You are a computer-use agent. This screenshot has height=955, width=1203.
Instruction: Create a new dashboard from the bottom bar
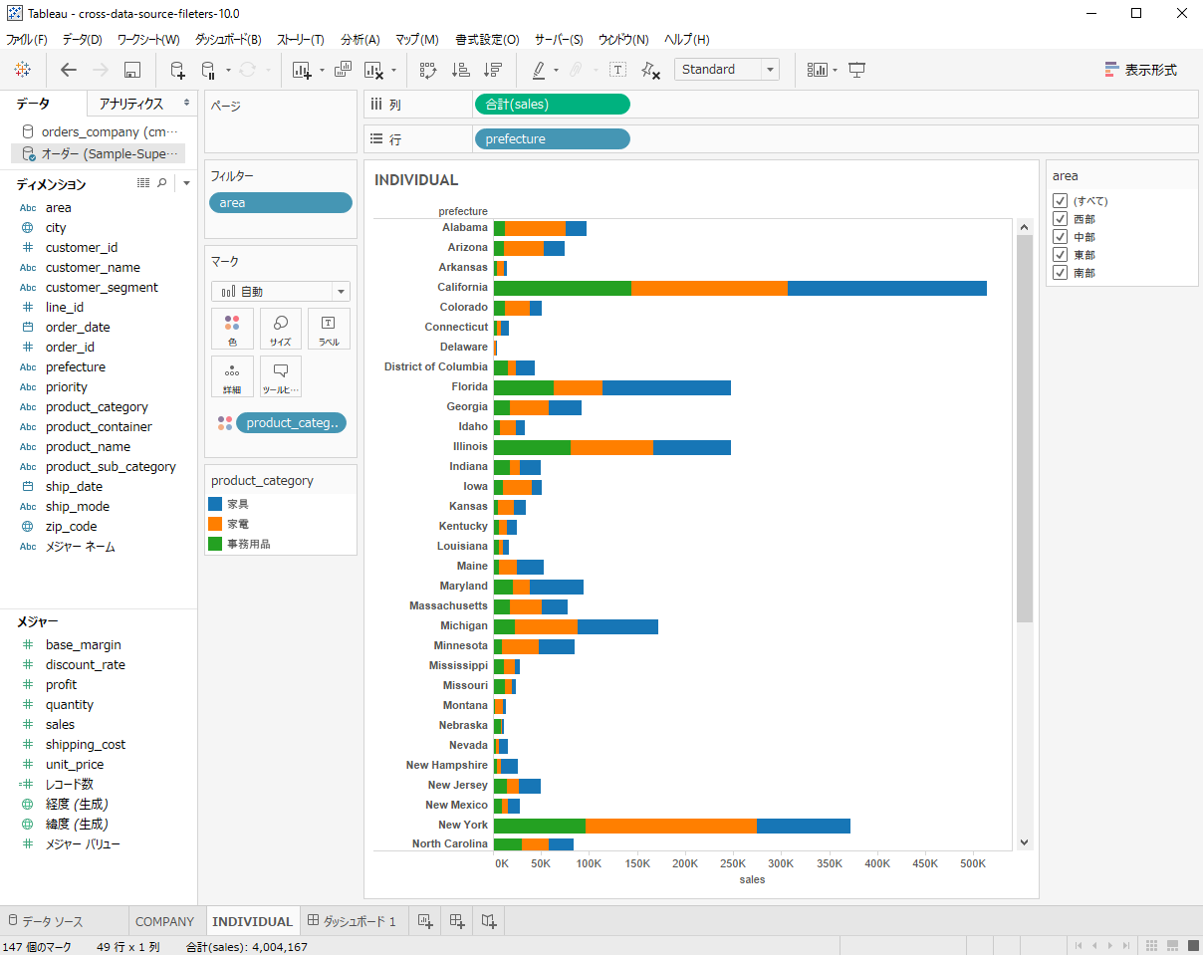456,921
